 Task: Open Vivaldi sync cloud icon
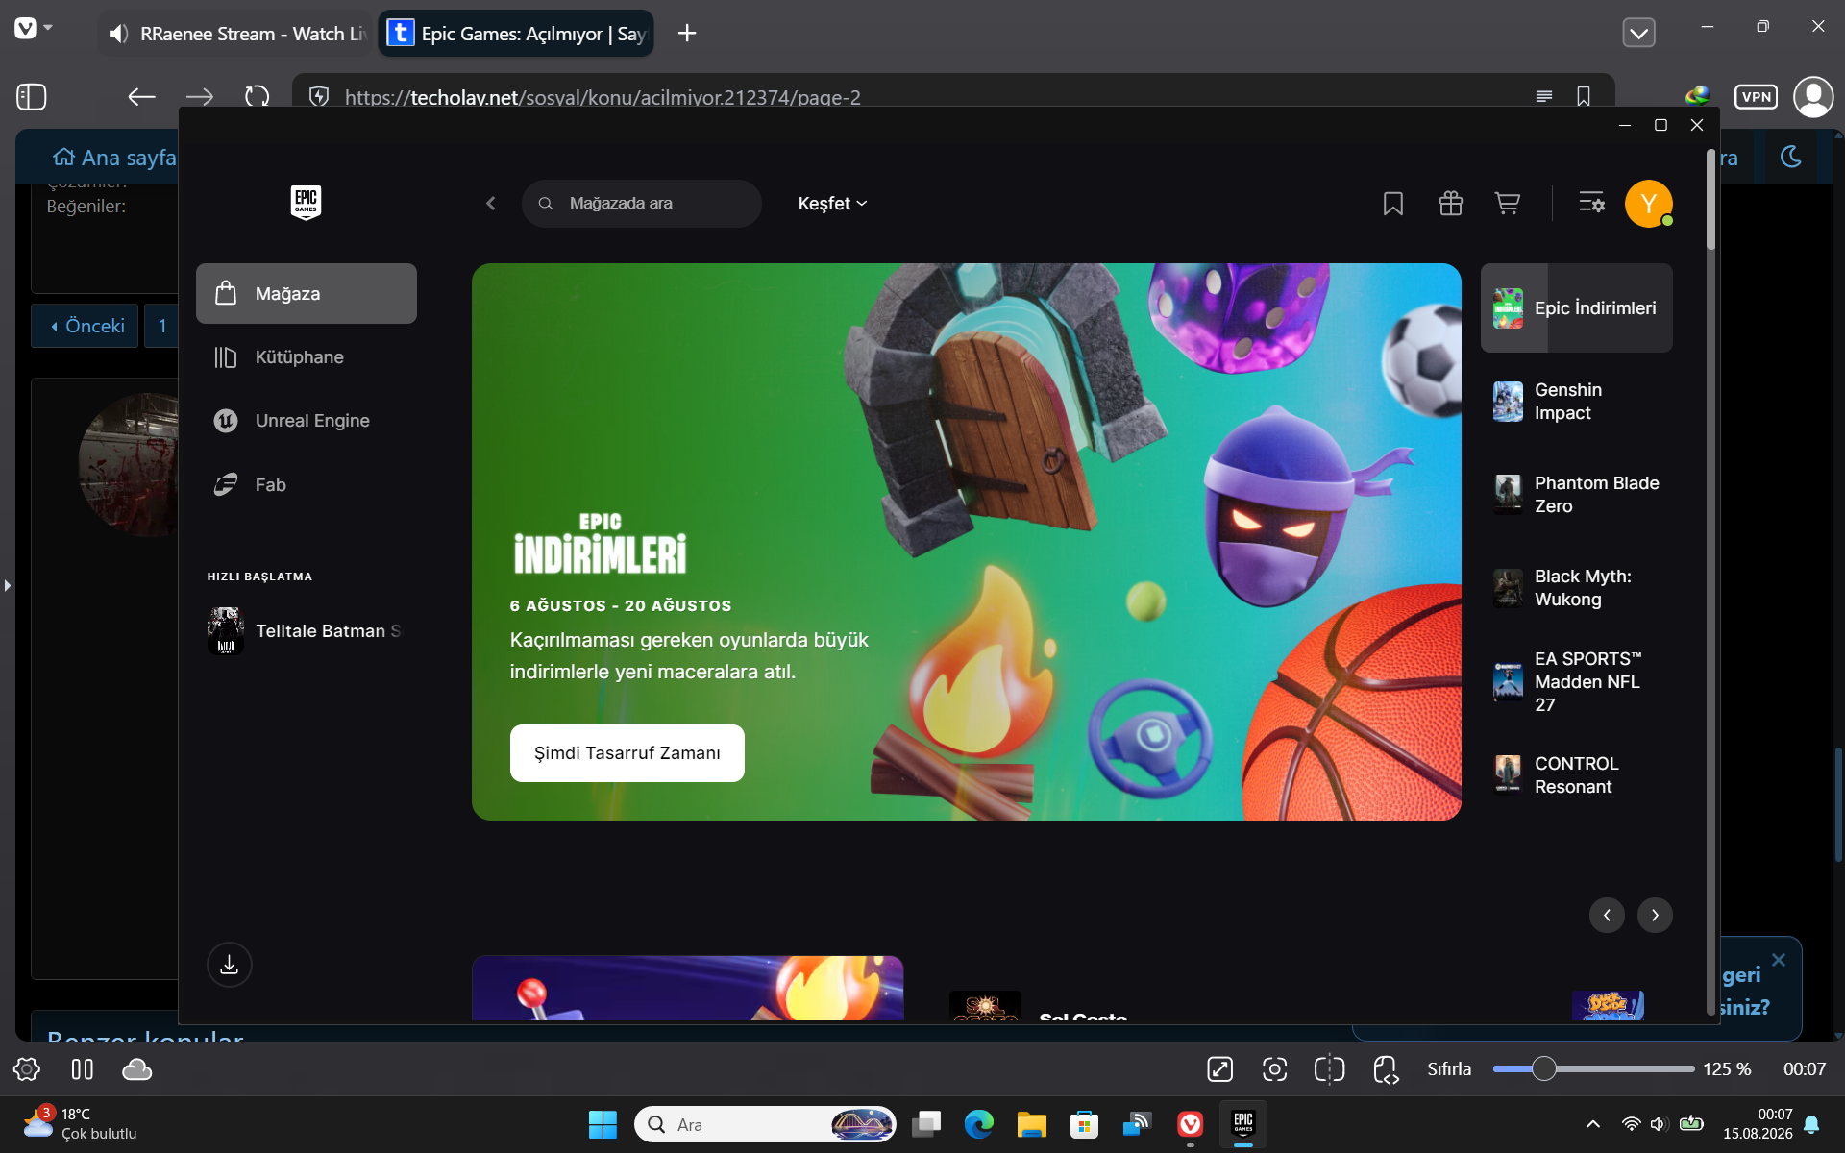tap(137, 1069)
